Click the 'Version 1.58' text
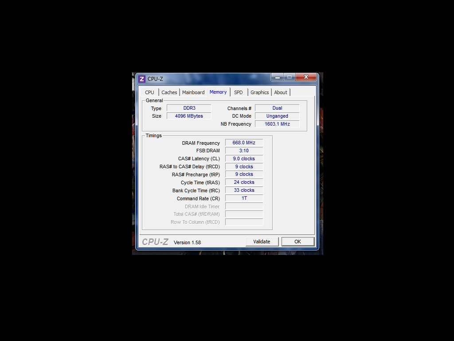The width and height of the screenshot is (454, 341). click(x=188, y=242)
